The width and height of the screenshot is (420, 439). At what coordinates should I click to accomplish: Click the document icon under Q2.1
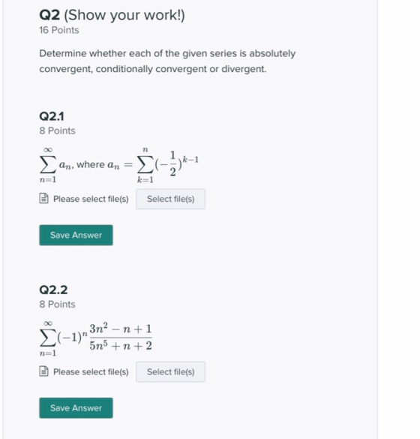coord(43,199)
